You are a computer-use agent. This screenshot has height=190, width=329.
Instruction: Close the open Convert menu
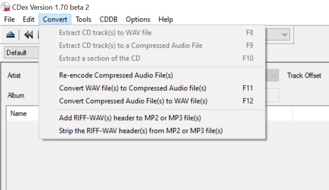pyautogui.click(x=55, y=19)
